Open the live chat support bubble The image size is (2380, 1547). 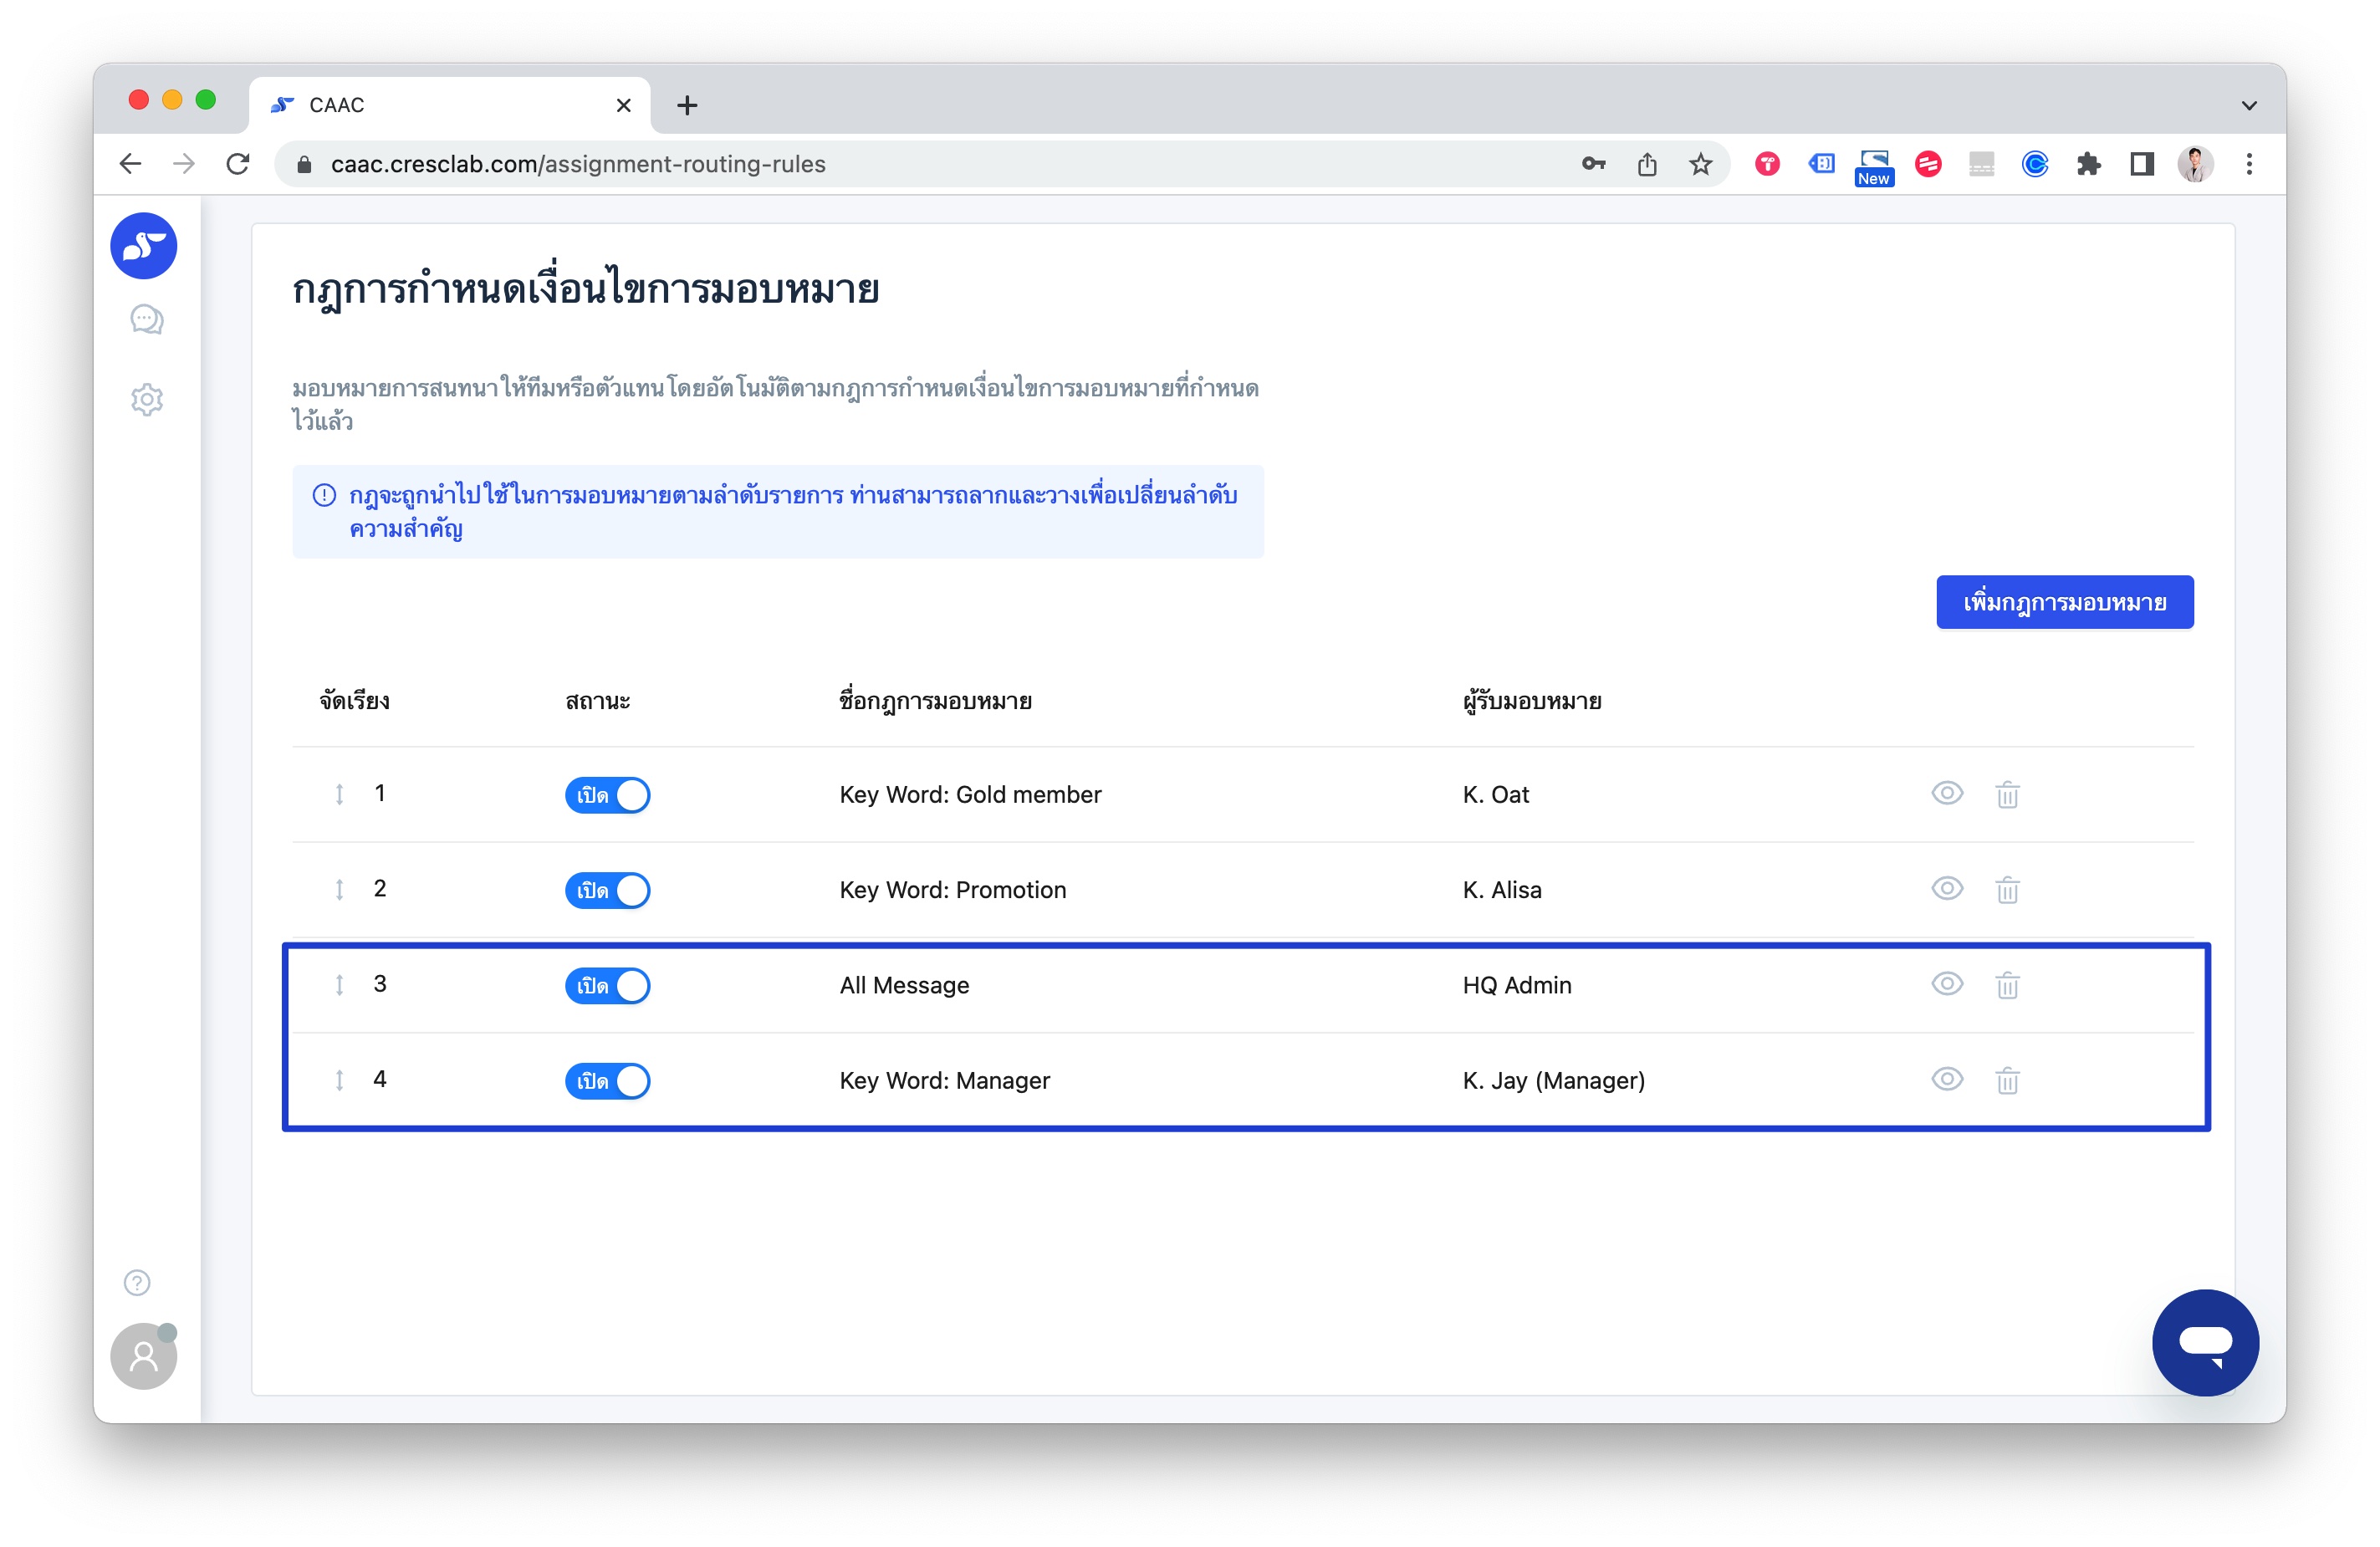click(2204, 1342)
